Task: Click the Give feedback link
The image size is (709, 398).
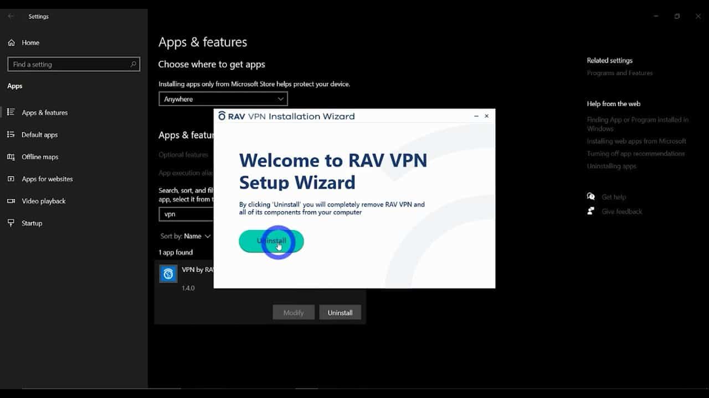Action: (622, 211)
